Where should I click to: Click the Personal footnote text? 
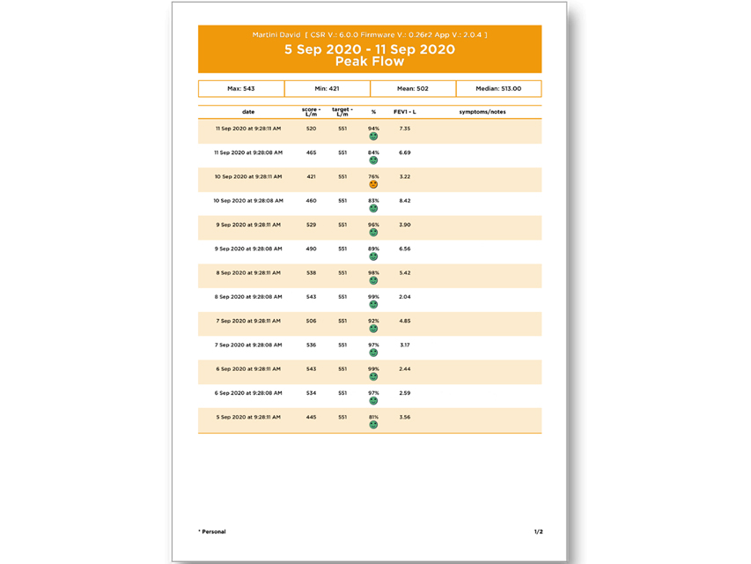point(212,531)
